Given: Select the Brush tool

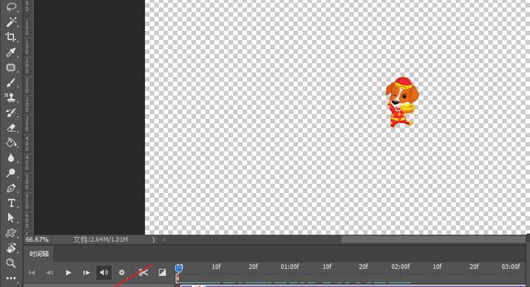Looking at the screenshot, I should point(11,83).
